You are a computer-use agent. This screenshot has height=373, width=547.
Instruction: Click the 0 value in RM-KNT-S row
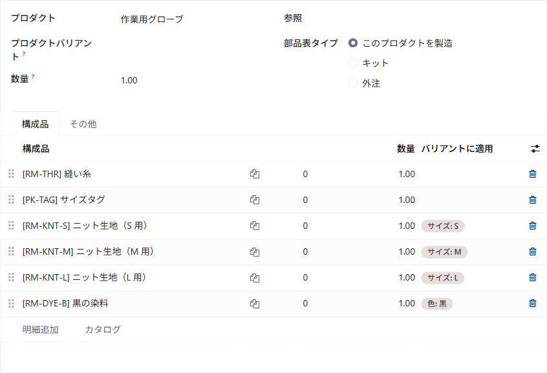tap(305, 226)
